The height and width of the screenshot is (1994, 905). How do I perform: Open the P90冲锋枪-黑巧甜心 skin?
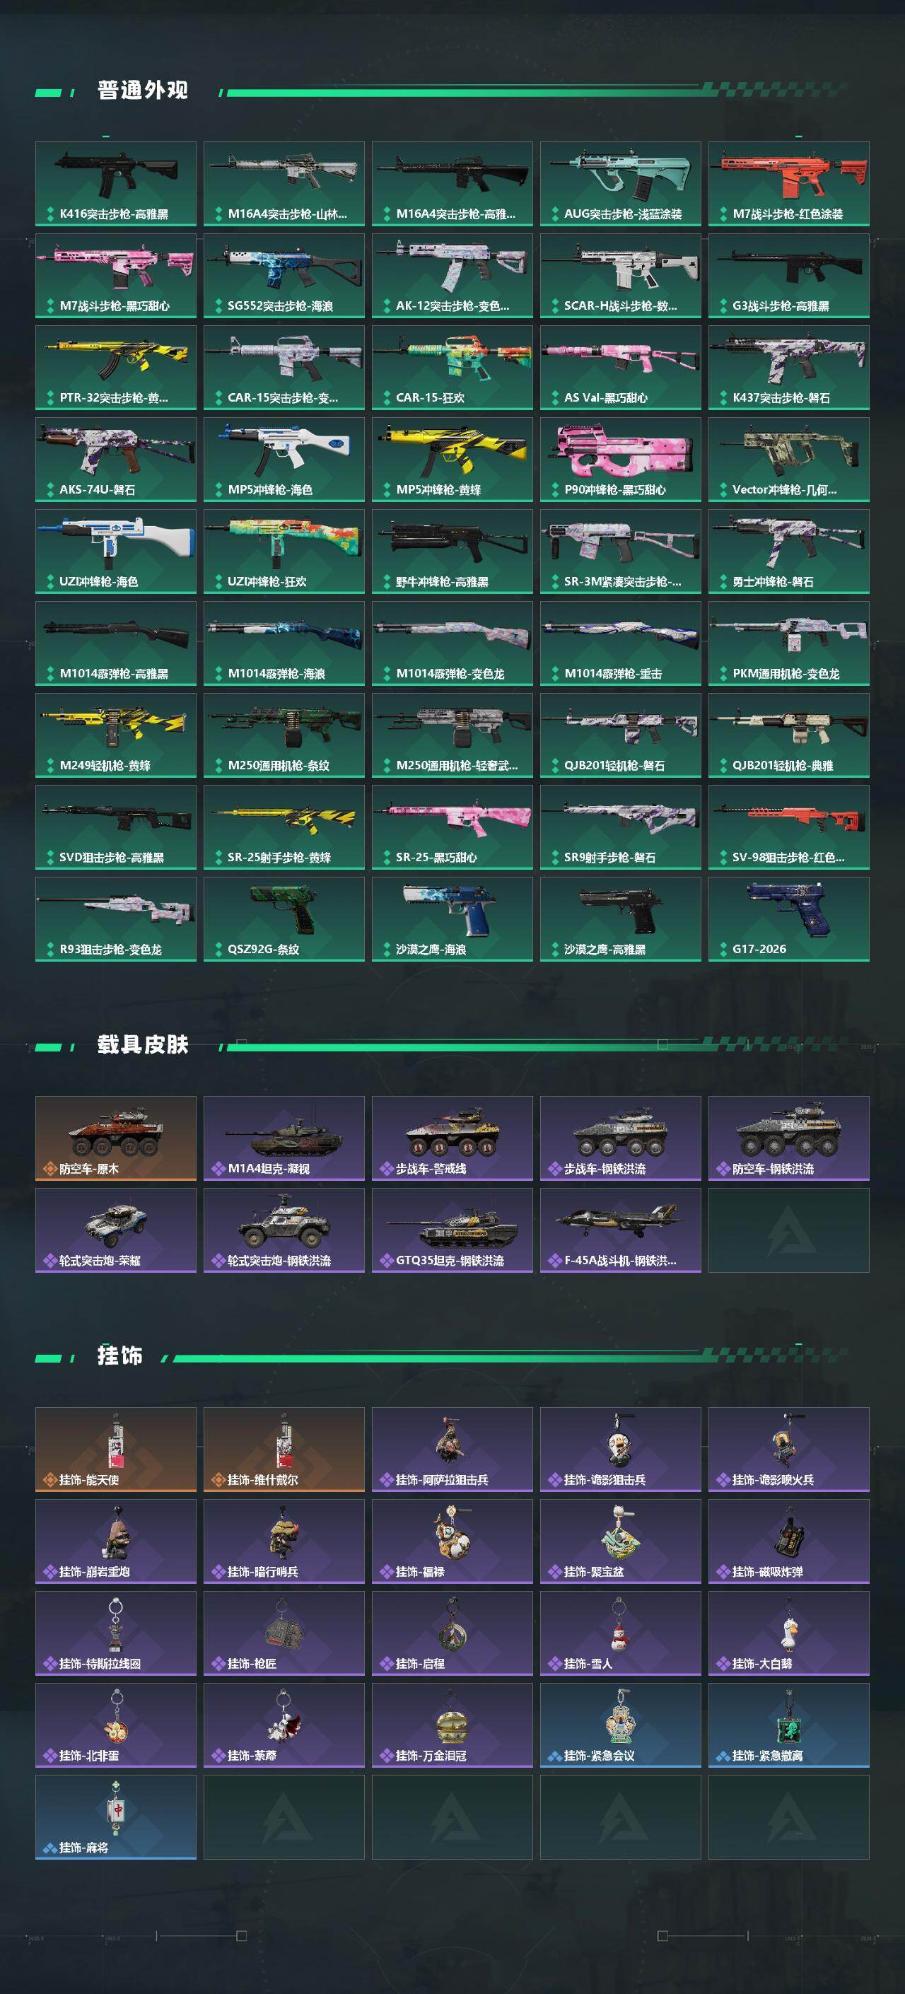coord(620,459)
